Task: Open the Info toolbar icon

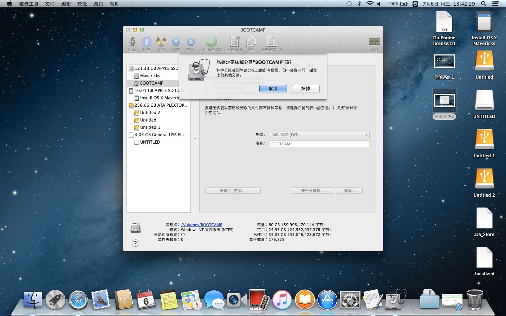Action: click(147, 42)
